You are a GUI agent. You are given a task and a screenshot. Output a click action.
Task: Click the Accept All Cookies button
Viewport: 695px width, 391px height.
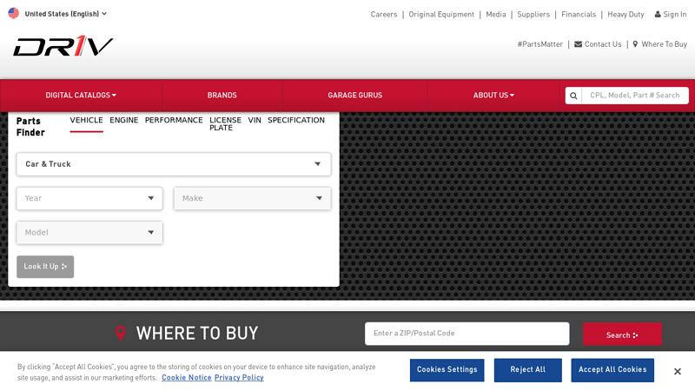pos(612,370)
